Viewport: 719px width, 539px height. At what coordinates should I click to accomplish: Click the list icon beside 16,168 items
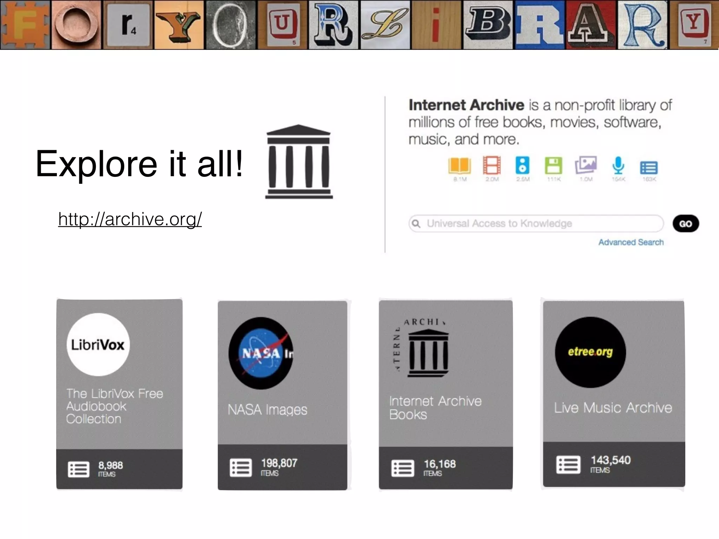(x=403, y=468)
